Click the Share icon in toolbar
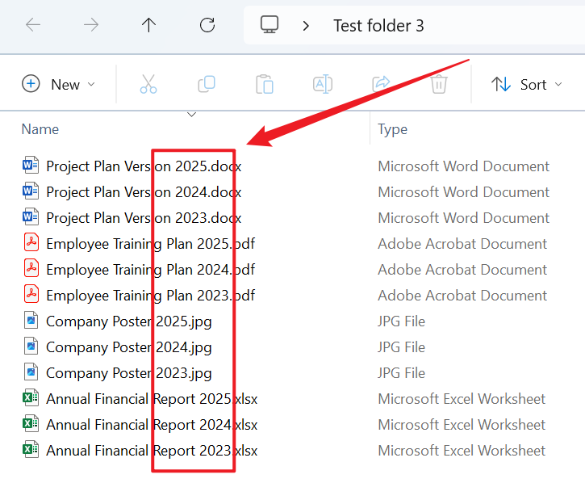 pyautogui.click(x=381, y=84)
